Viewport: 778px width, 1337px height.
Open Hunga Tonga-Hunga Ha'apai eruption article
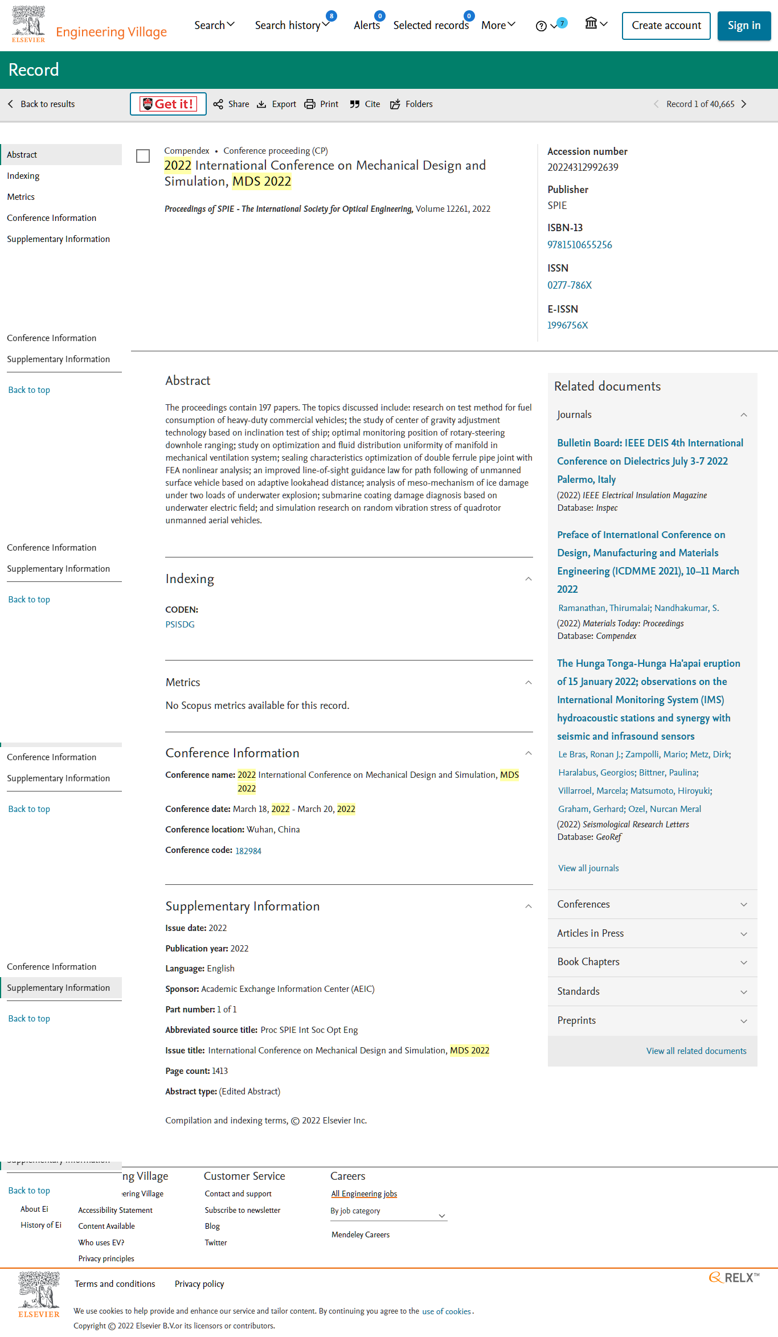(x=649, y=700)
